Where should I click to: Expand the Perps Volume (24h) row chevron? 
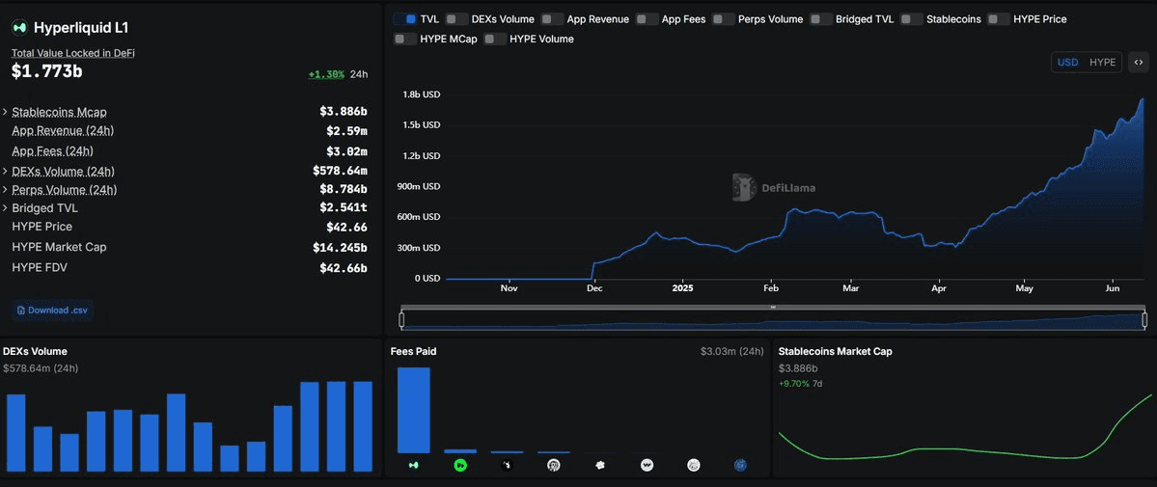(5, 190)
